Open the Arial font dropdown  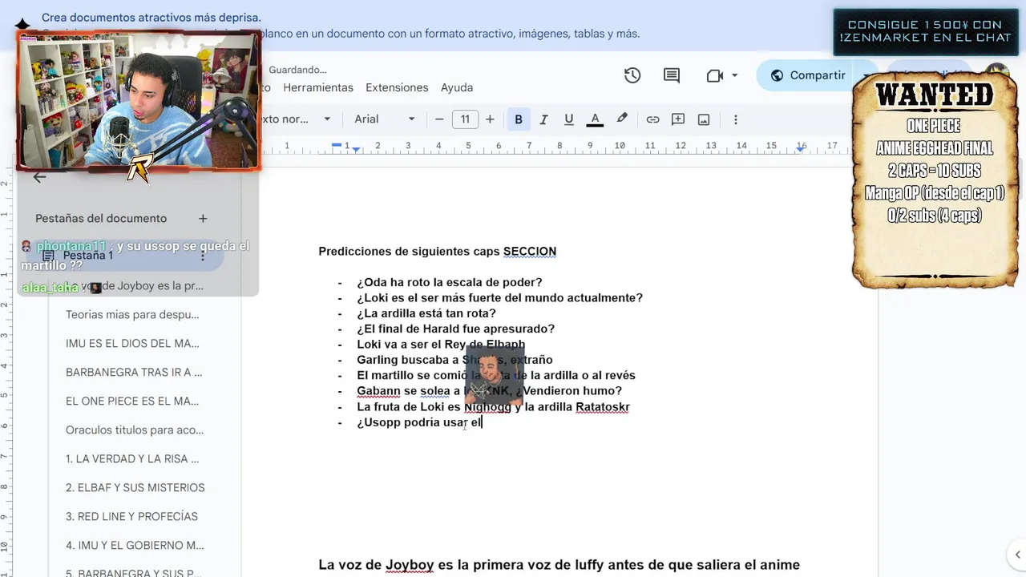tap(385, 119)
